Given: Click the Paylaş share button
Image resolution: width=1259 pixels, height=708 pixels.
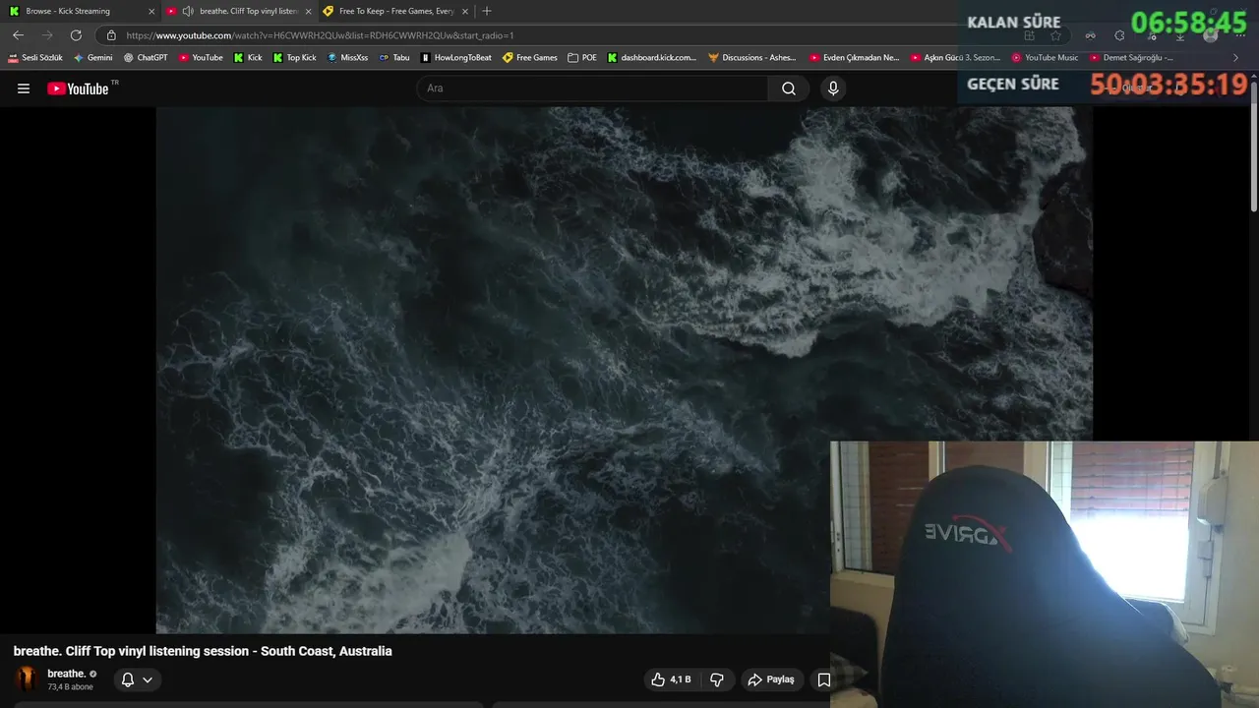Looking at the screenshot, I should pos(771,679).
